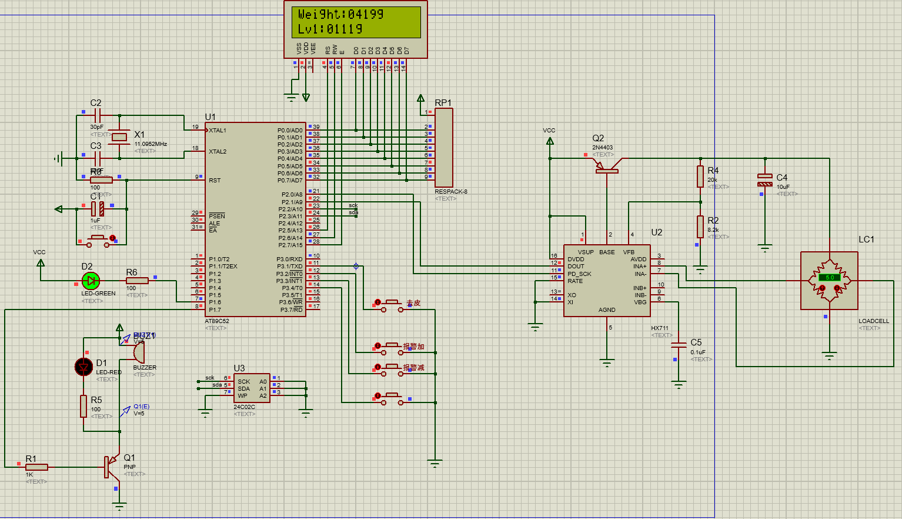The width and height of the screenshot is (902, 519).
Task: Select capacitor C3 symbol
Action: (x=98, y=158)
